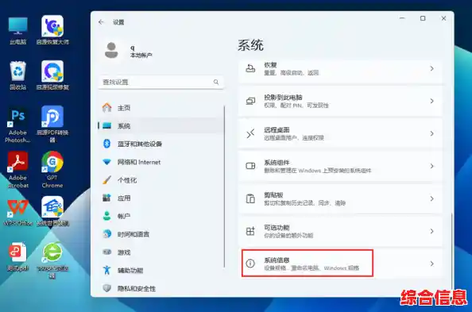
Task: Click the 查找设置 search field
Action: coord(161,82)
